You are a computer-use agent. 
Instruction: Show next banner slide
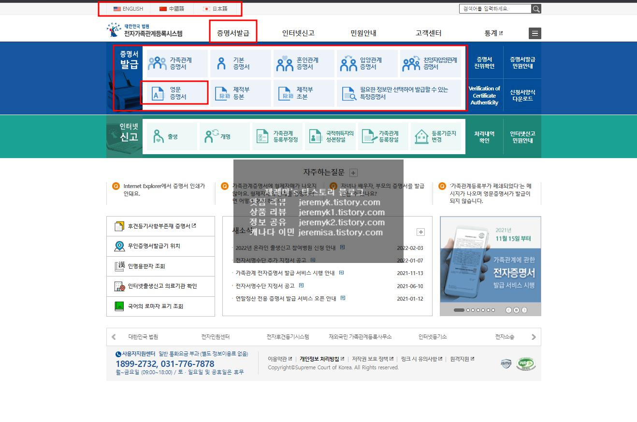click(x=524, y=310)
